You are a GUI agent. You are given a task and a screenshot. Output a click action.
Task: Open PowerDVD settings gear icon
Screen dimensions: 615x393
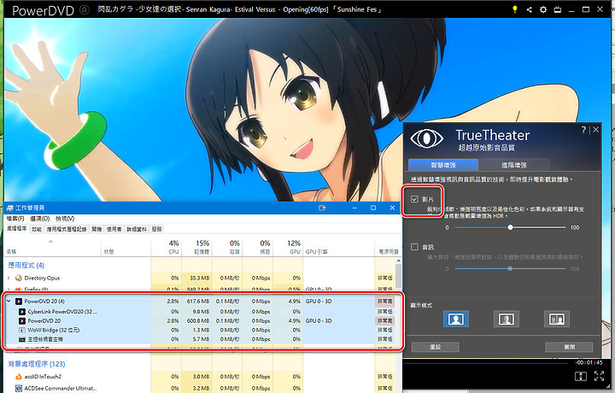(543, 9)
